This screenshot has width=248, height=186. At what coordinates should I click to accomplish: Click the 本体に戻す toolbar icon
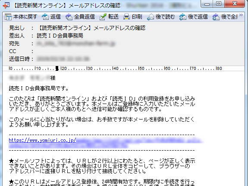point(8,17)
